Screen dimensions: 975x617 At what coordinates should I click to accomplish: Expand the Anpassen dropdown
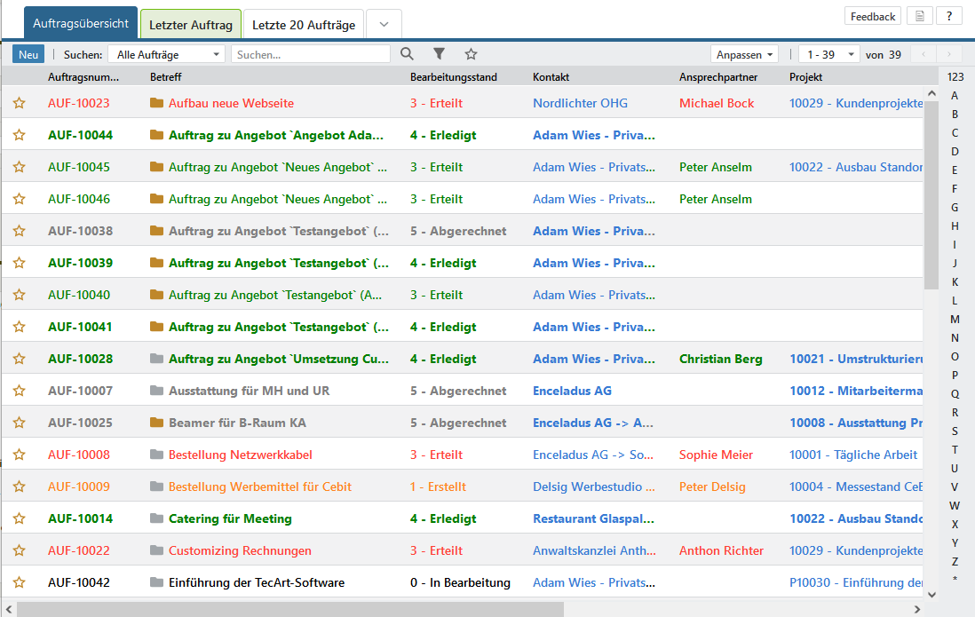point(744,54)
